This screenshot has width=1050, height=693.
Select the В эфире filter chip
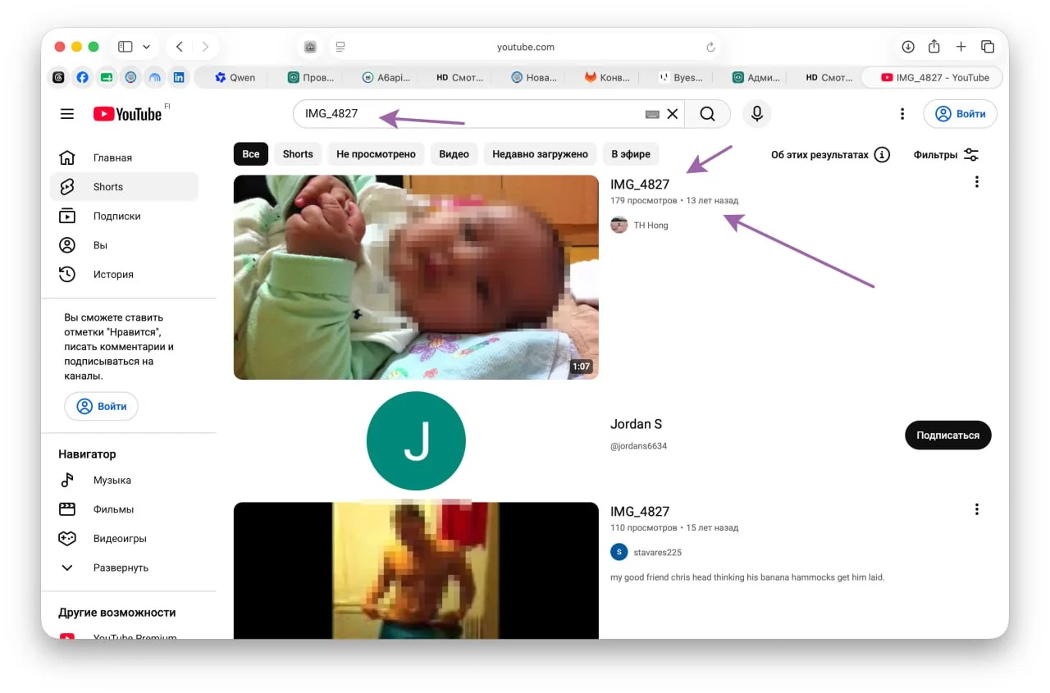(631, 154)
